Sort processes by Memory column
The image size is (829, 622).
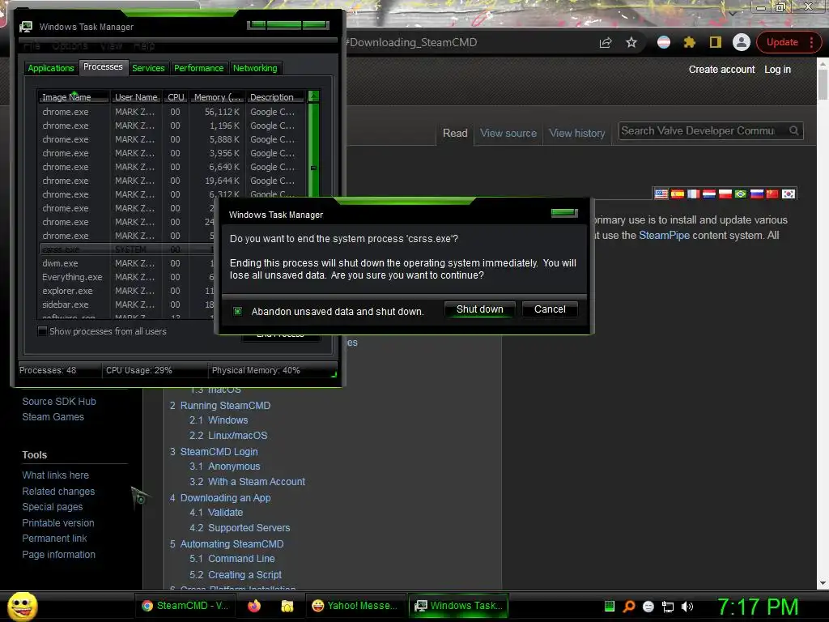point(217,97)
